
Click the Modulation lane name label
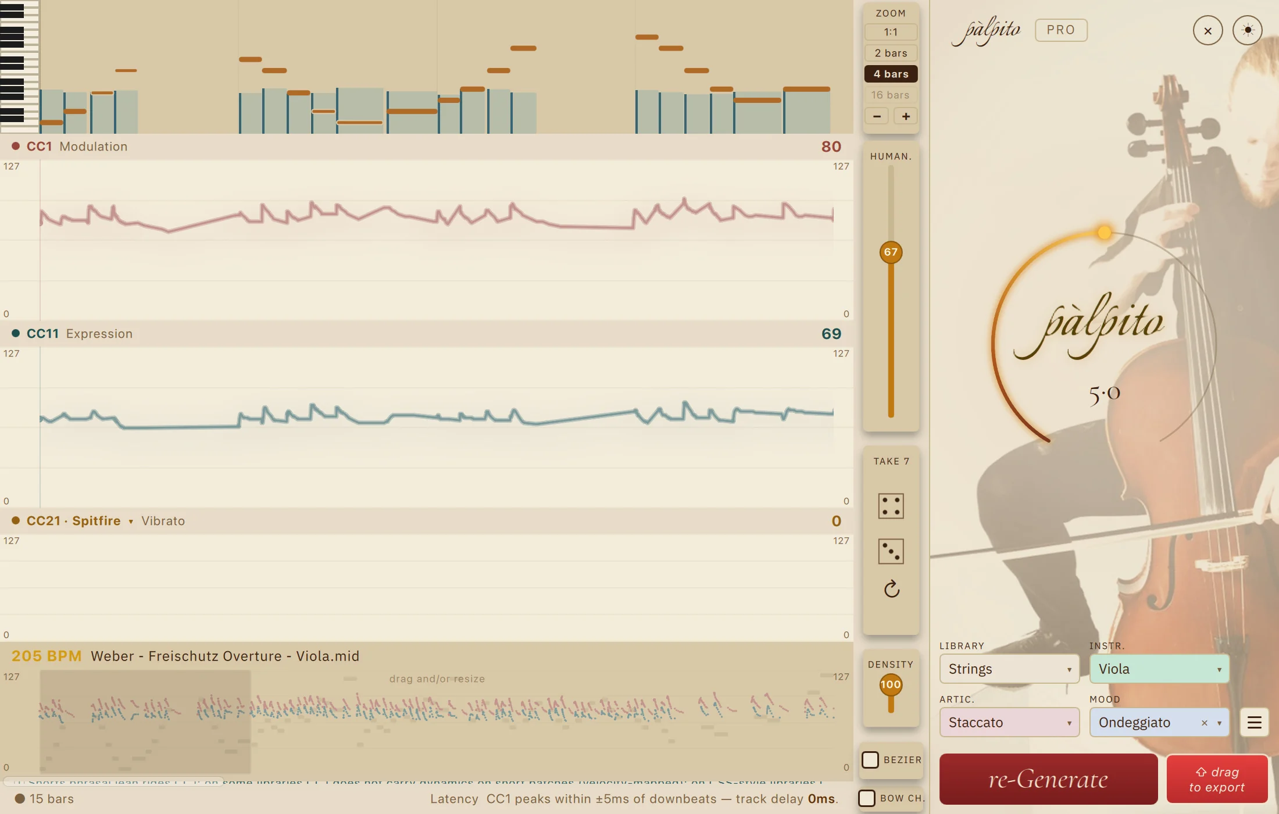pos(93,147)
